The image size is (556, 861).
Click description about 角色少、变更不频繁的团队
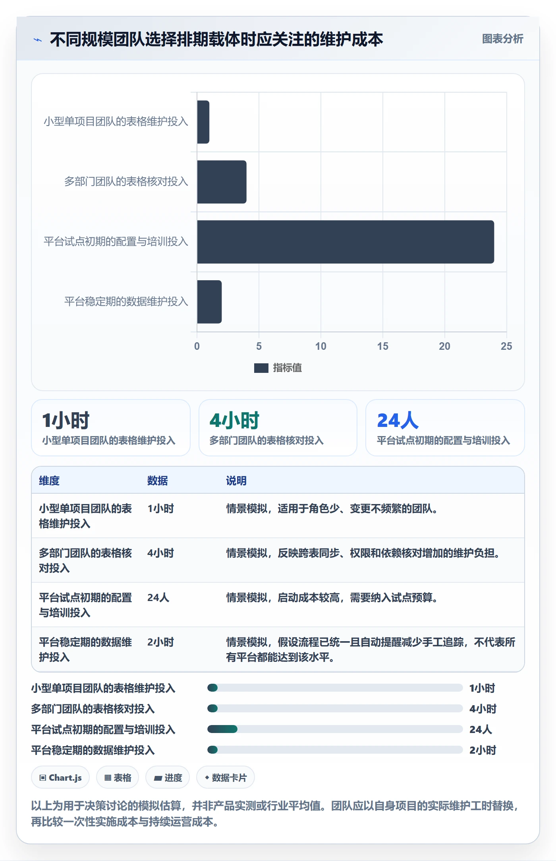332,509
